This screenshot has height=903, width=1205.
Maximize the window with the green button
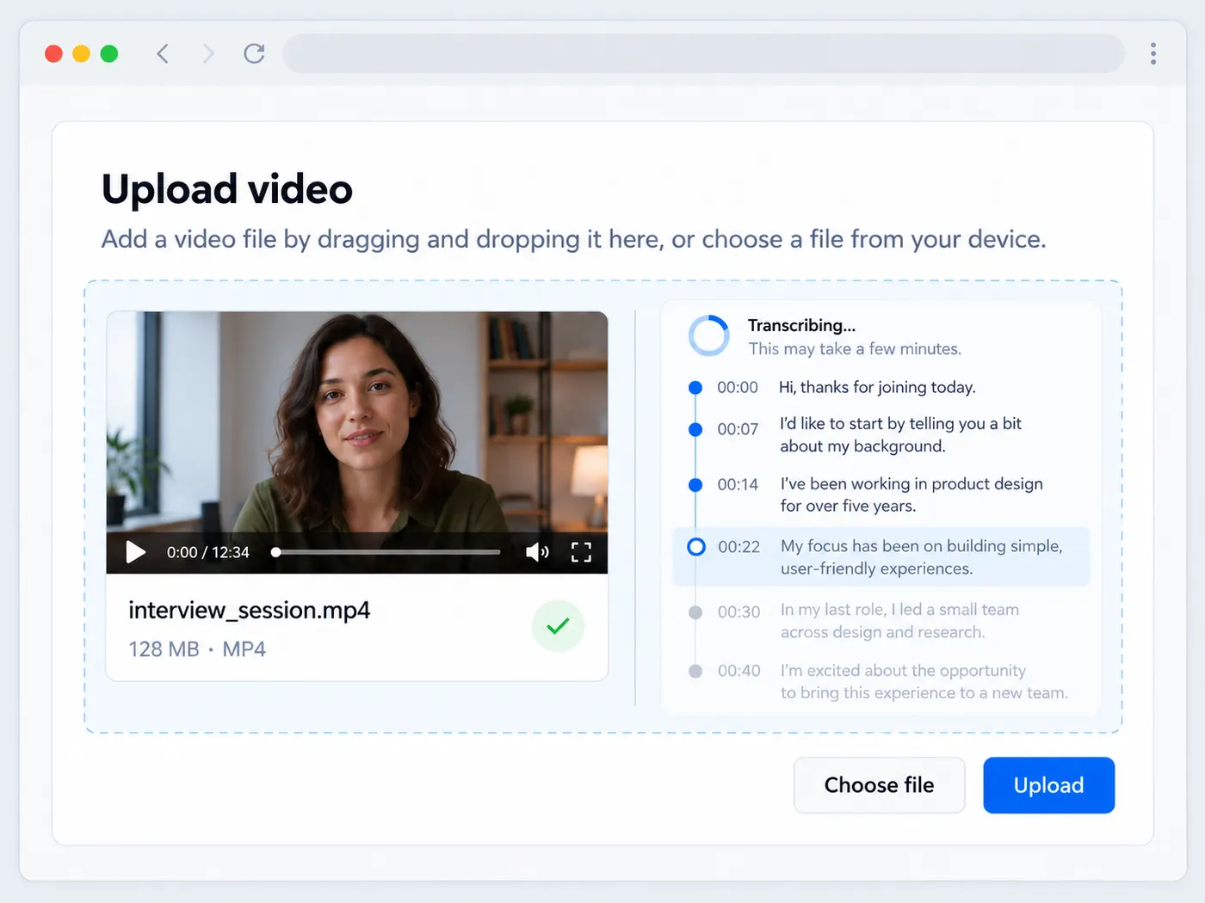pyautogui.click(x=109, y=54)
